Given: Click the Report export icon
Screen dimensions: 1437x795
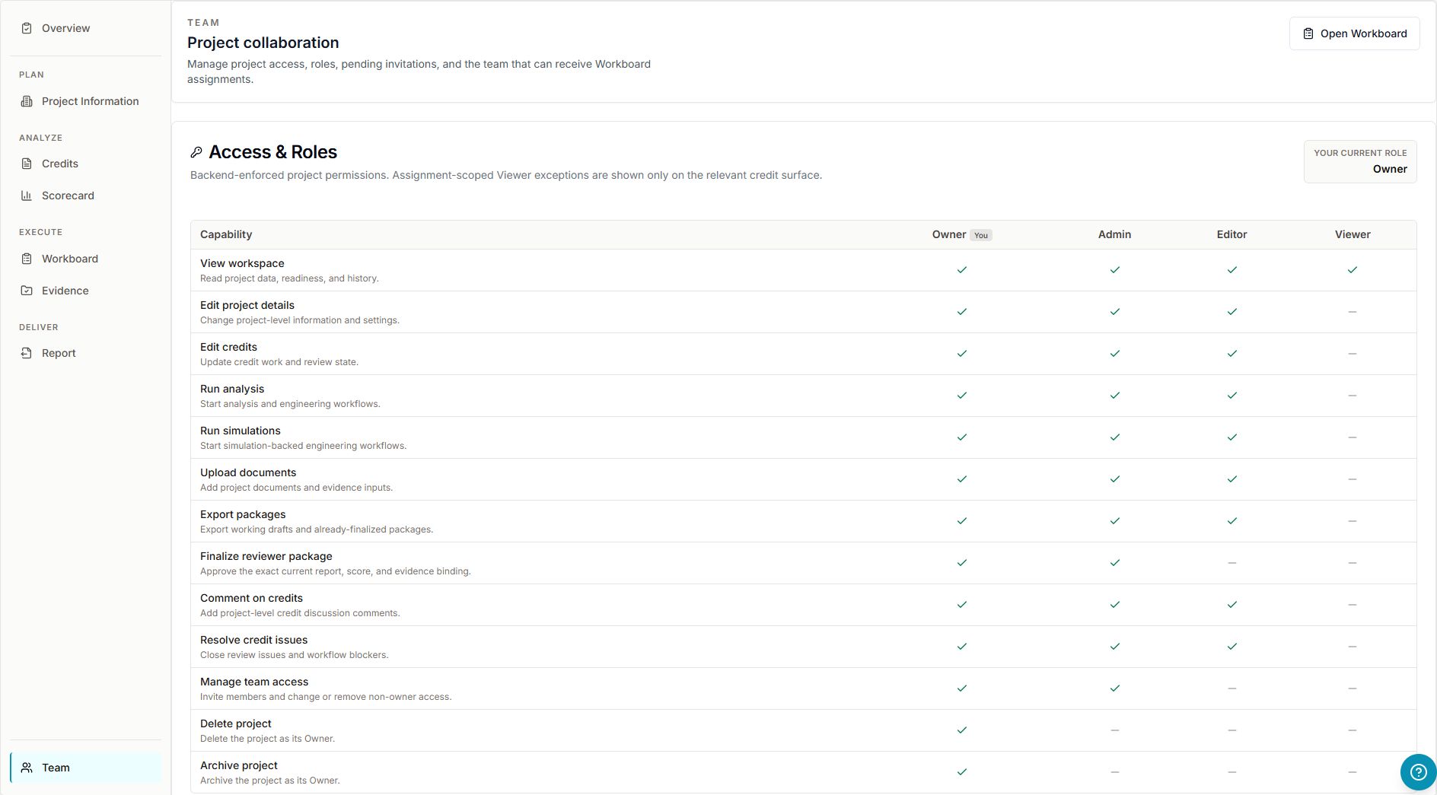Looking at the screenshot, I should coord(27,353).
